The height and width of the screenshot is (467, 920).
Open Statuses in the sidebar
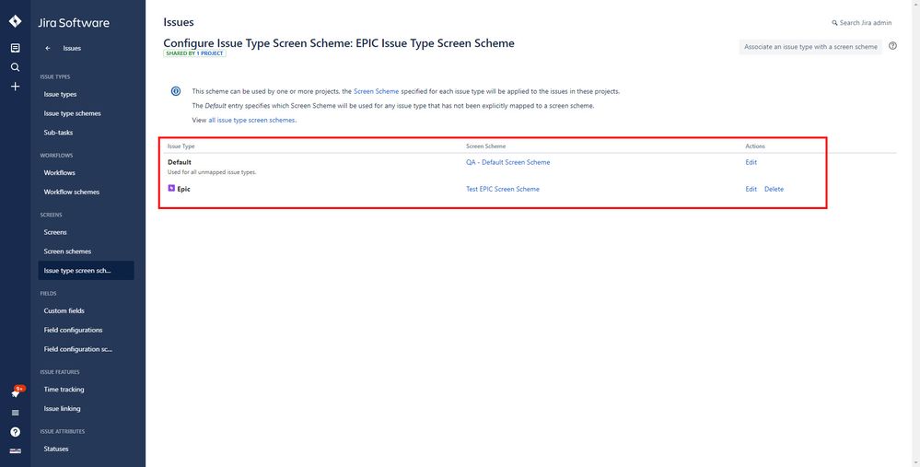56,449
